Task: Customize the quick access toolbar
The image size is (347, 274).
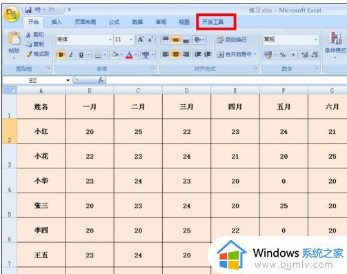Action: click(69, 10)
